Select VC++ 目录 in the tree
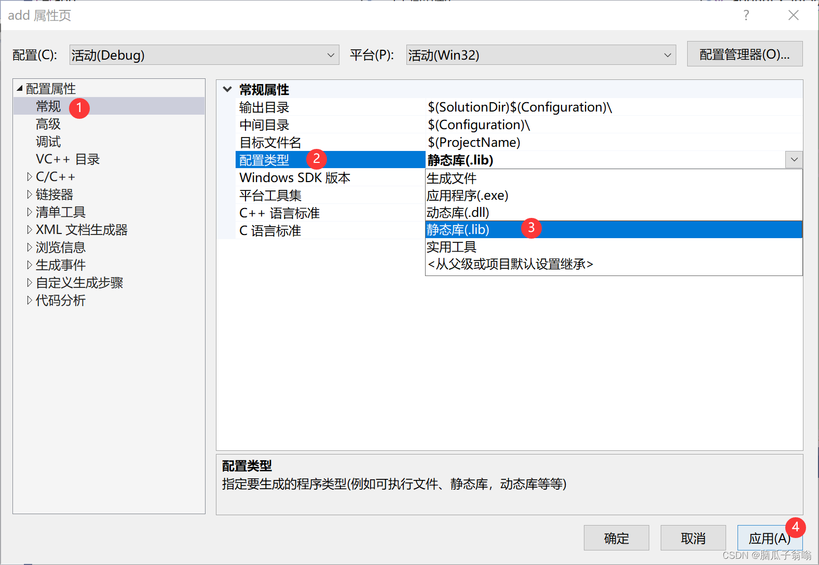Screen dimensions: 819x565 tap(67, 159)
